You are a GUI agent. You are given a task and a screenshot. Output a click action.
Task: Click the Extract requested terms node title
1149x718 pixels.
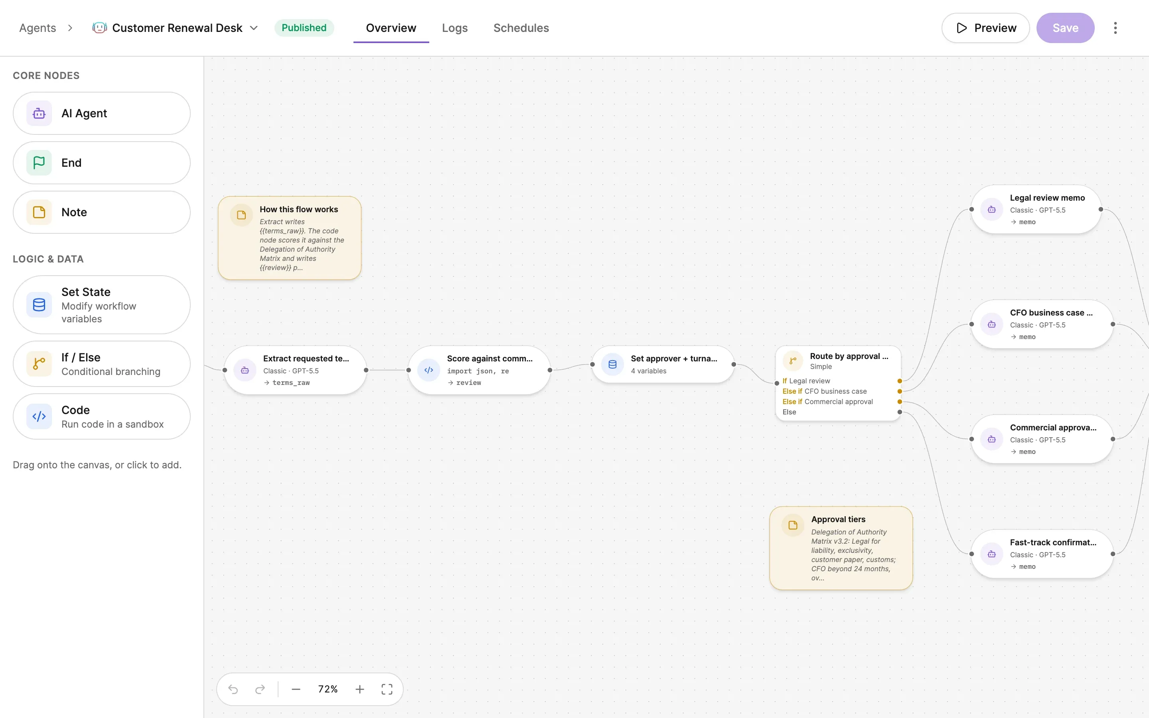click(306, 359)
